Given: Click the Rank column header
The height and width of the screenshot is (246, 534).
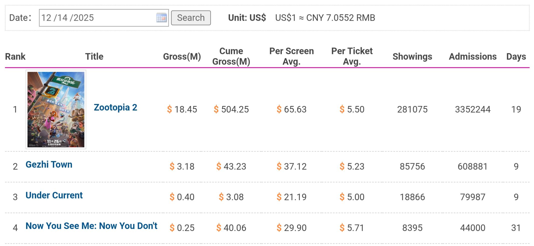Looking at the screenshot, I should click(x=15, y=56).
